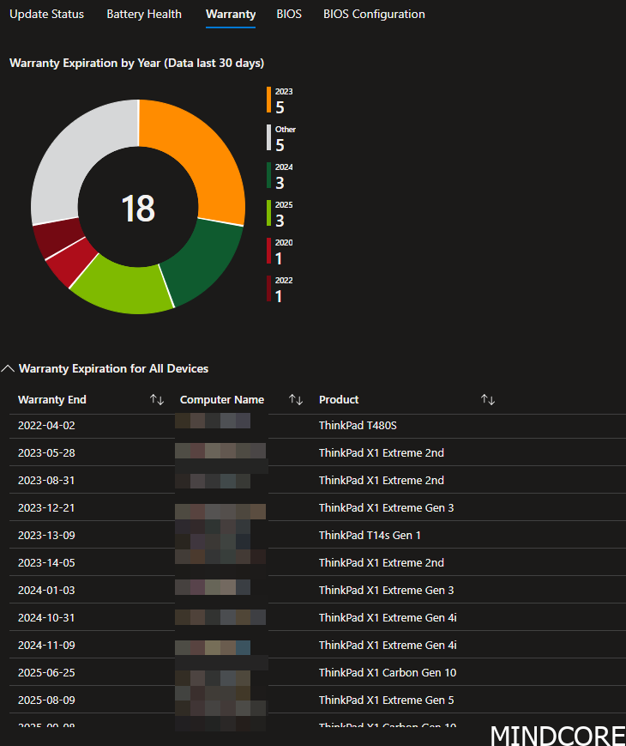This screenshot has width=626, height=746.
Task: Click ThinkPad X1 Extreme Gen 4i on 2024-11-09 row
Action: coord(388,646)
